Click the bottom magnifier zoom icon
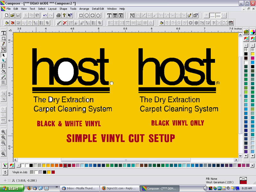The image size is (256, 192). tap(4, 154)
